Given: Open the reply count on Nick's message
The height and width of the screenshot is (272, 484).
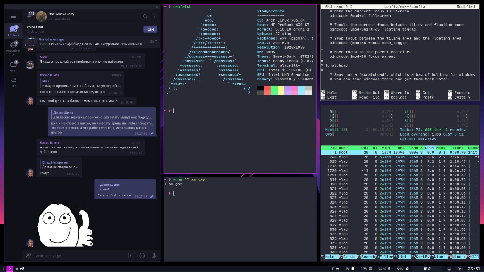Looking at the screenshot, I should [x=123, y=66].
